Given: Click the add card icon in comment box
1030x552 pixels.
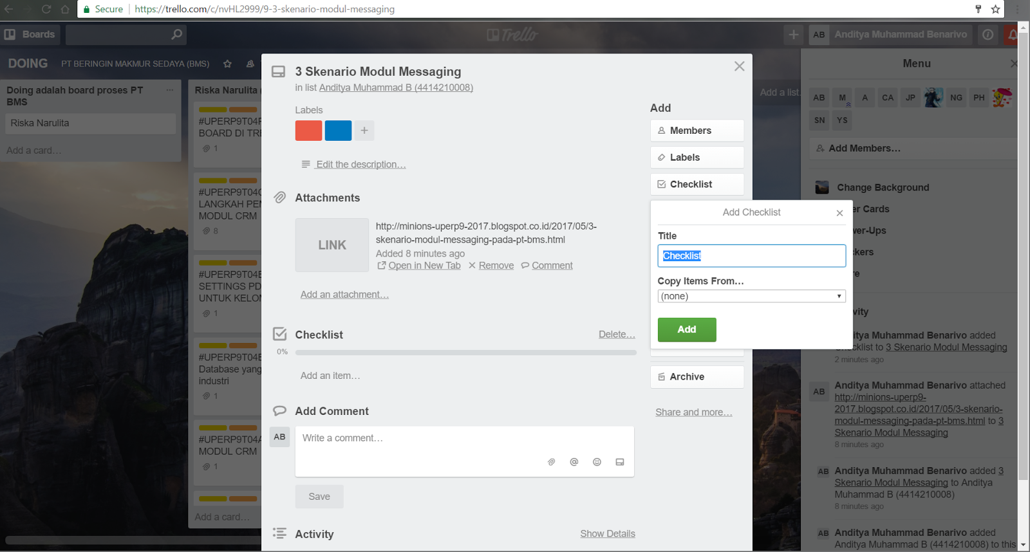Looking at the screenshot, I should 620,462.
